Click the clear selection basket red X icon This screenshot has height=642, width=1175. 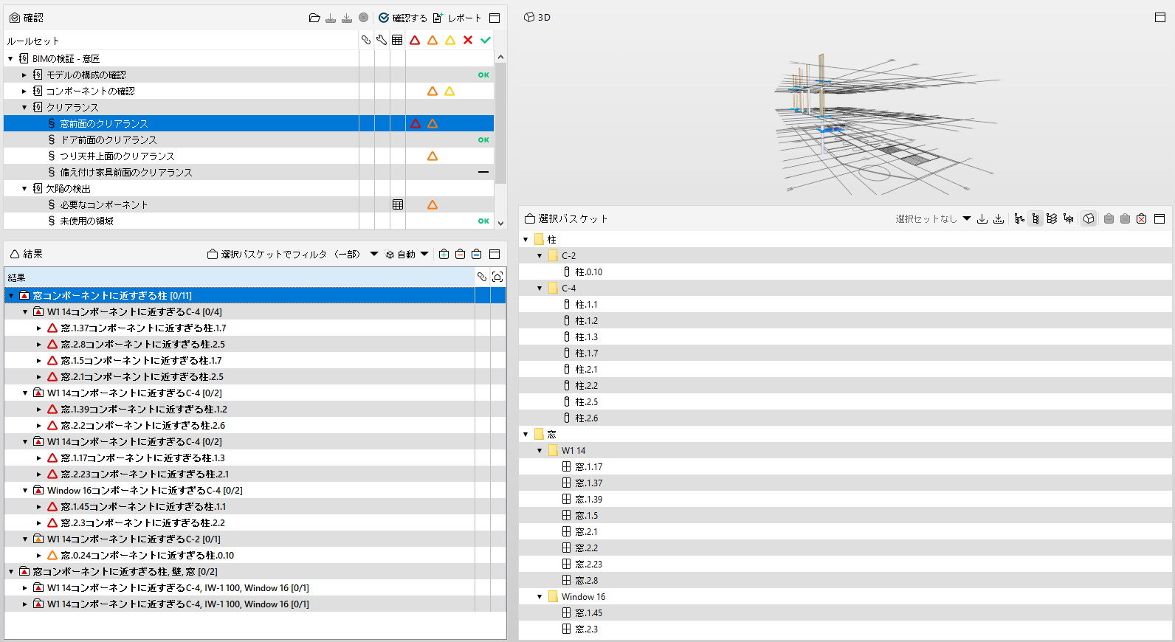click(x=1141, y=218)
